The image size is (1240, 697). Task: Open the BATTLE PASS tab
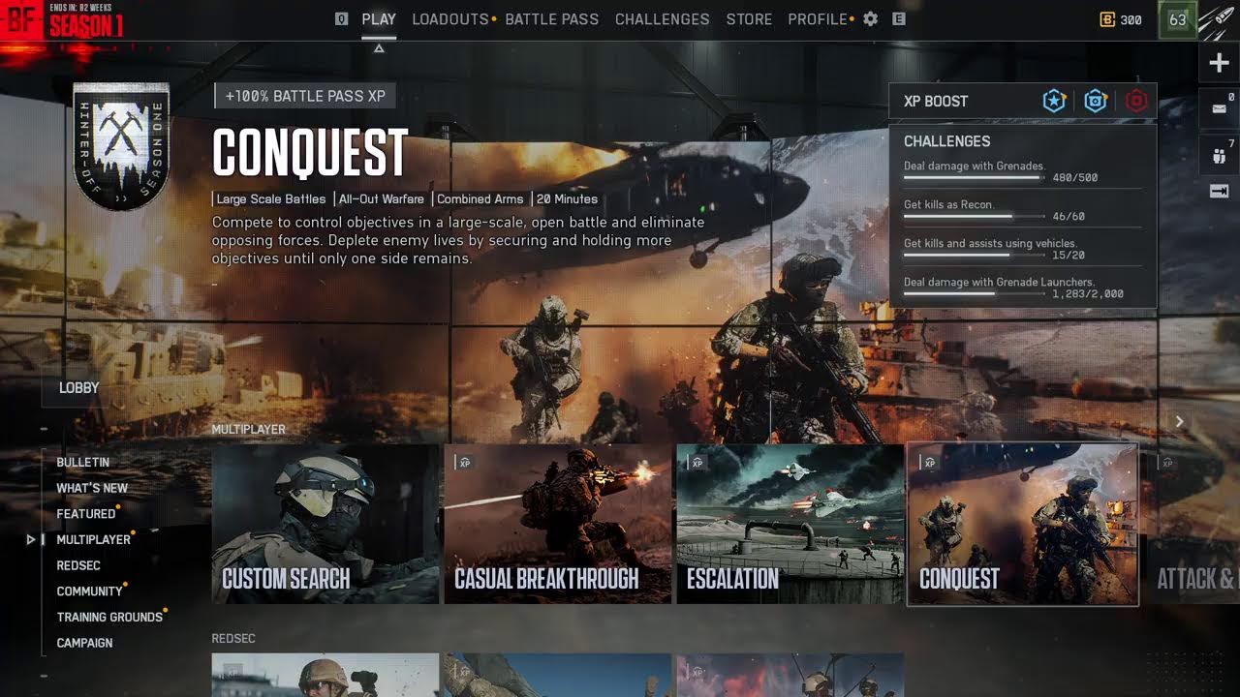[552, 19]
